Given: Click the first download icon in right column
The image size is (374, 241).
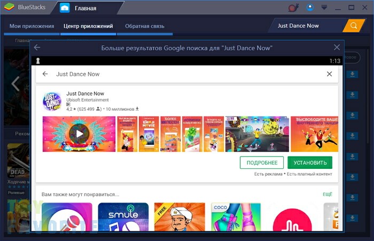Looking at the screenshot, I should [352, 74].
